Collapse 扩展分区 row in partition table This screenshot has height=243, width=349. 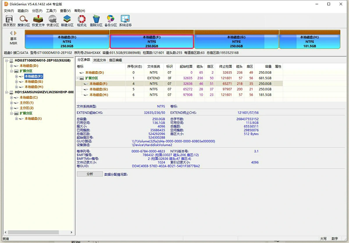pos(78,78)
